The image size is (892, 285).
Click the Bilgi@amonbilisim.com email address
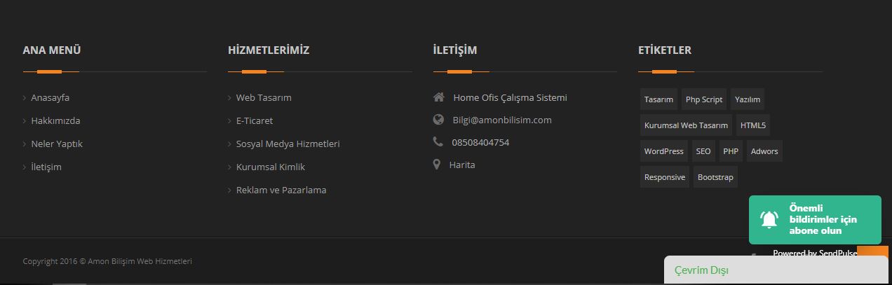click(502, 120)
